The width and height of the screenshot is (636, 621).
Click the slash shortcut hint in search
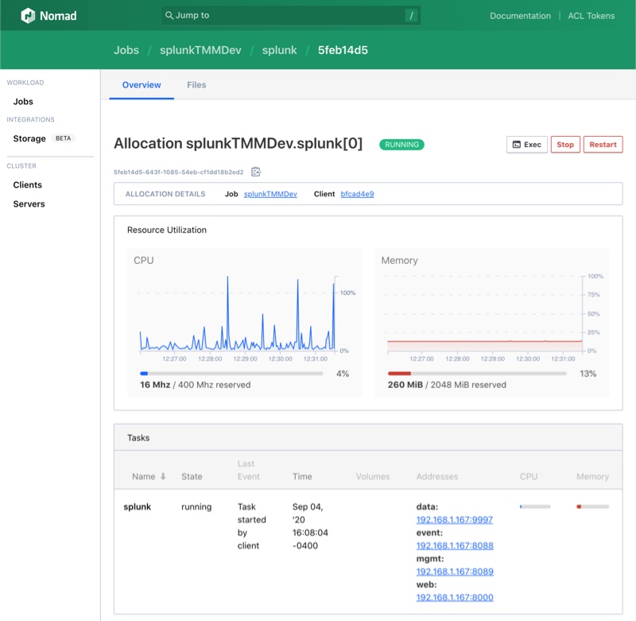[411, 15]
